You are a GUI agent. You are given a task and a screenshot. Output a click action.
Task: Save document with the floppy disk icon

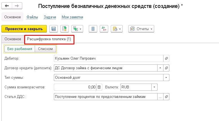[x=54, y=29]
